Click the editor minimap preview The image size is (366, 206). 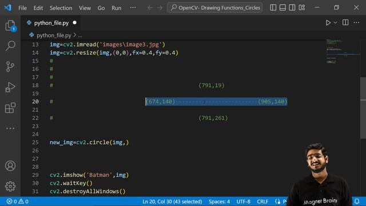[x=343, y=51]
